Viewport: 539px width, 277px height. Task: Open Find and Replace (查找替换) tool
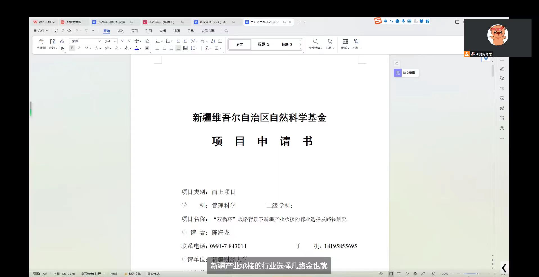pyautogui.click(x=315, y=44)
